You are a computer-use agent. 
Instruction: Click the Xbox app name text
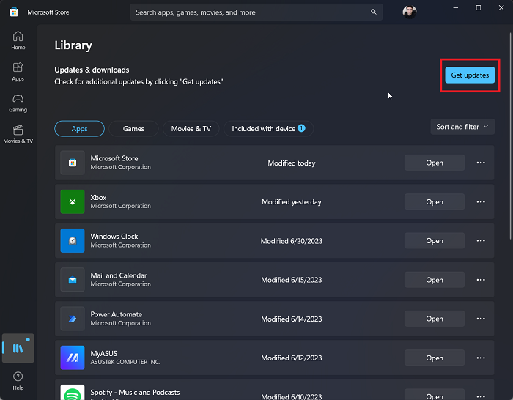click(98, 198)
